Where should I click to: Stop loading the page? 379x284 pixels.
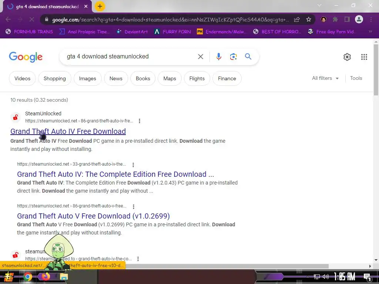(x=32, y=19)
